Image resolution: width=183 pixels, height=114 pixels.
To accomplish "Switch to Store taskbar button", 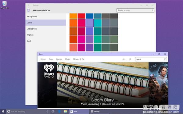I will (79, 112).
